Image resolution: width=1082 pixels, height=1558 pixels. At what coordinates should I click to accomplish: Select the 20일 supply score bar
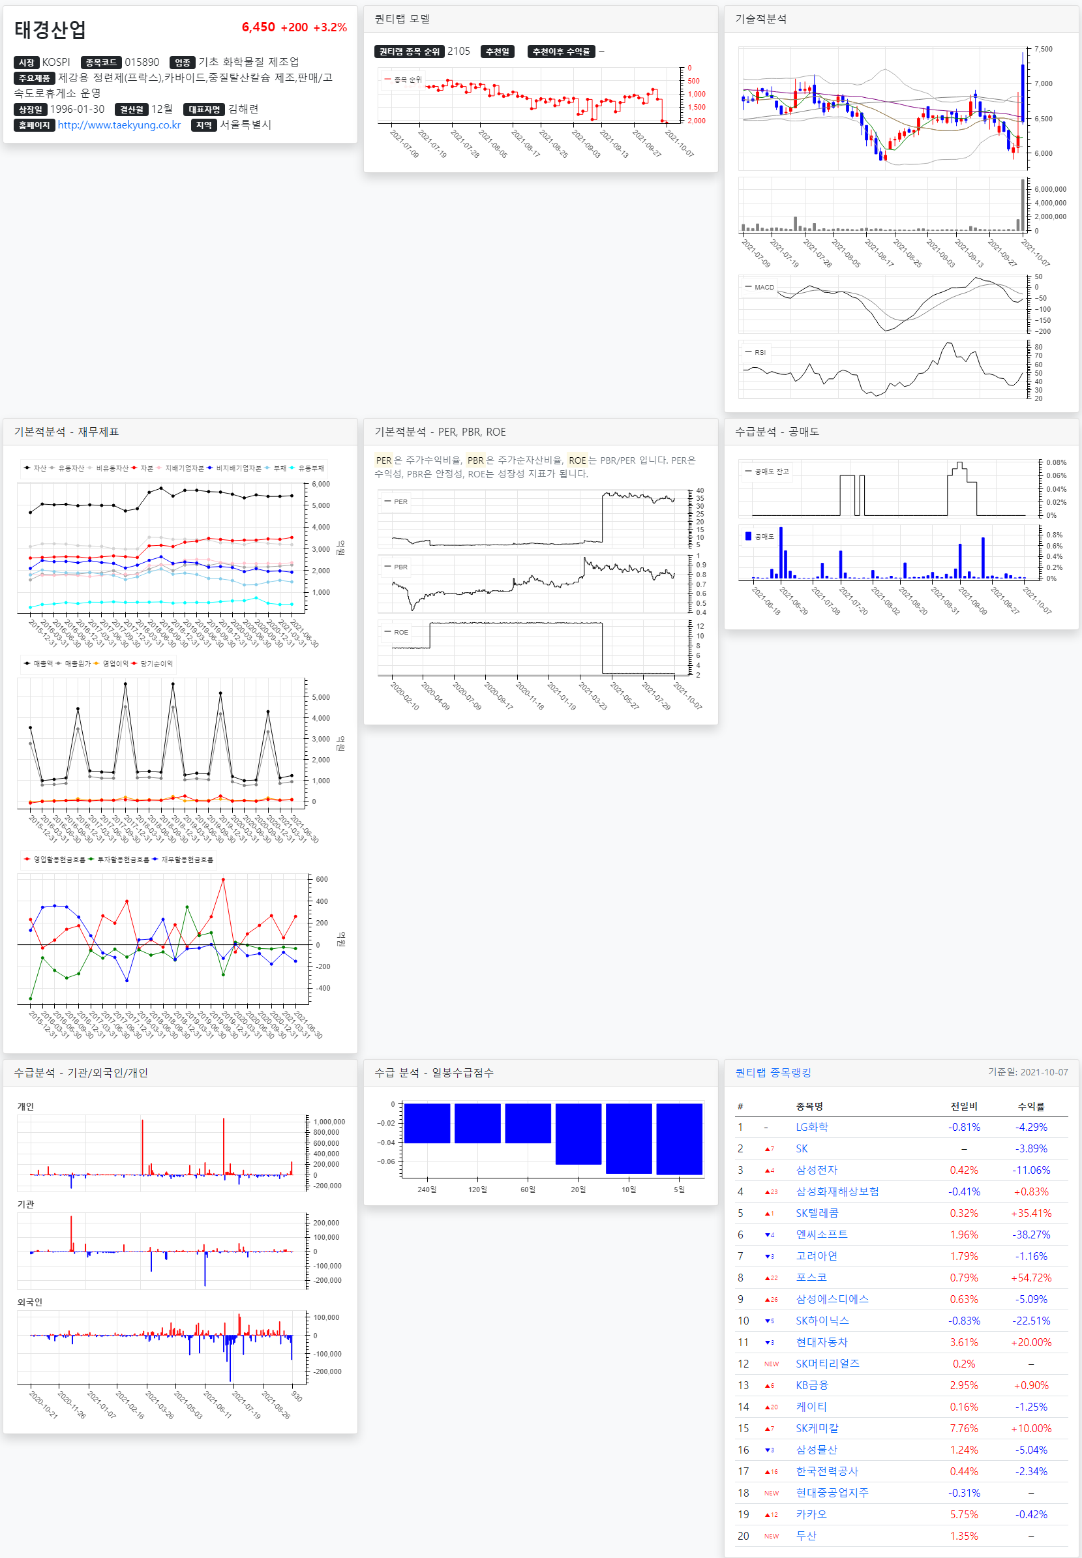[579, 1134]
